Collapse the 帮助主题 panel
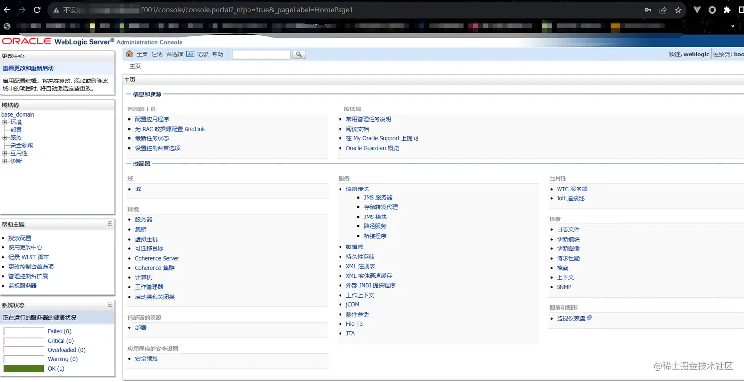The width and height of the screenshot is (744, 382). (x=110, y=224)
